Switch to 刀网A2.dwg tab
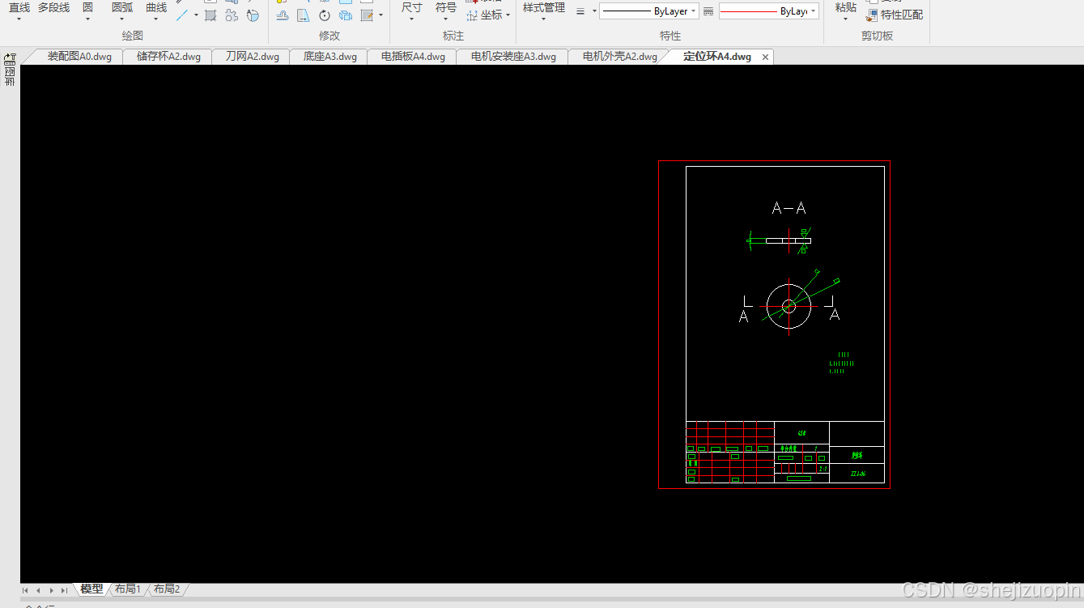1084x608 pixels. [252, 57]
